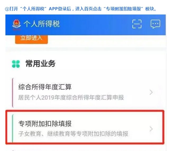Expand the 专项附加扣除填报 chevron arrow
Viewport: 175px width, 151px height.
point(151,129)
